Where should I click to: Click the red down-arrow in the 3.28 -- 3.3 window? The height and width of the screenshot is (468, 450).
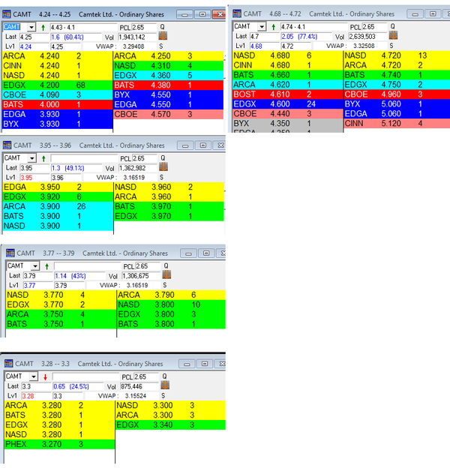46,376
